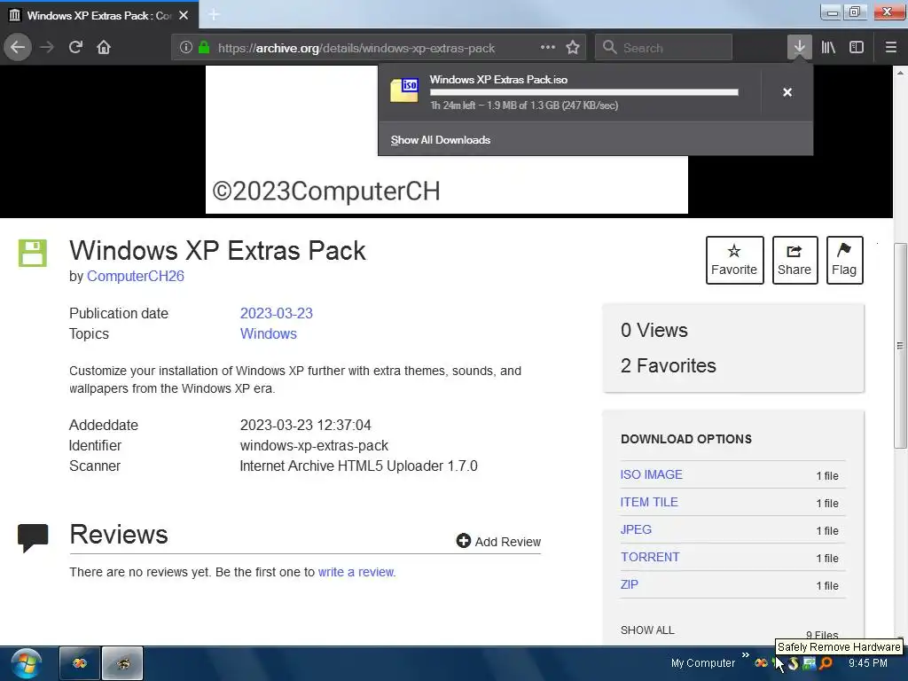The image size is (908, 681).
Task: Click Add Review text
Action: click(508, 542)
